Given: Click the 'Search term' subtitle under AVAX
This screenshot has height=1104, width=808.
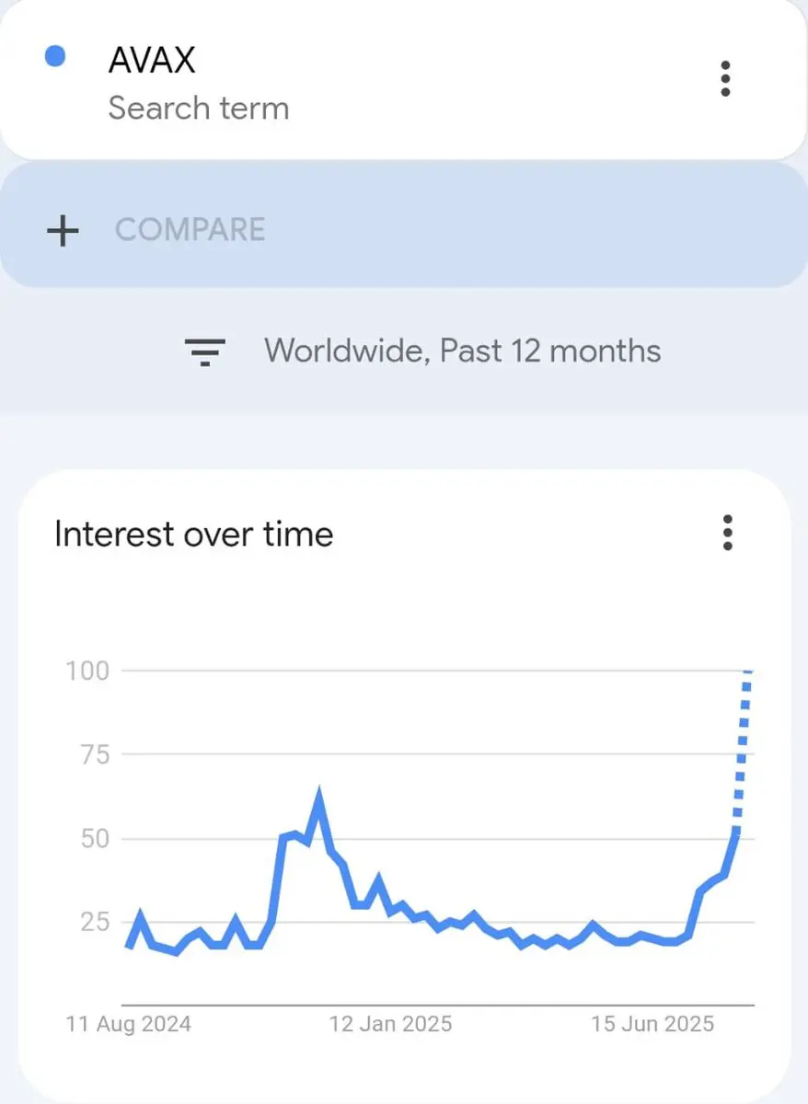Looking at the screenshot, I should [x=199, y=109].
